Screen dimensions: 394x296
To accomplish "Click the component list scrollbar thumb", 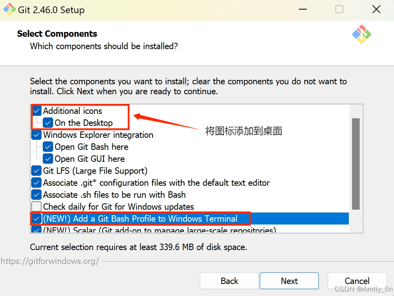I will [x=356, y=164].
